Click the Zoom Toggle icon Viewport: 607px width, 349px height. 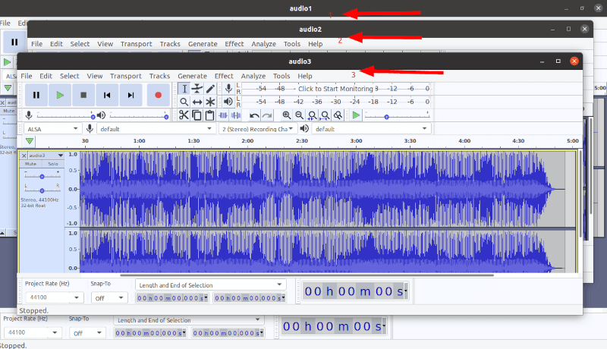[x=338, y=115]
